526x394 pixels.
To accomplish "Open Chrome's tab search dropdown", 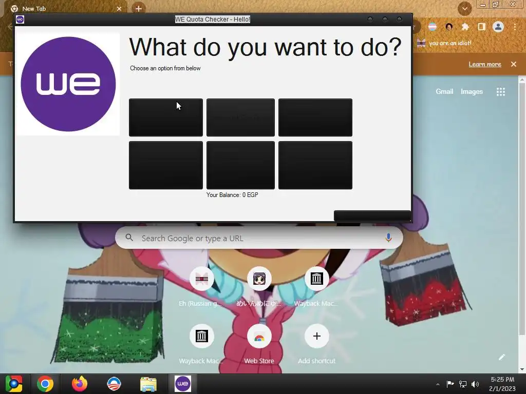I will pyautogui.click(x=464, y=9).
